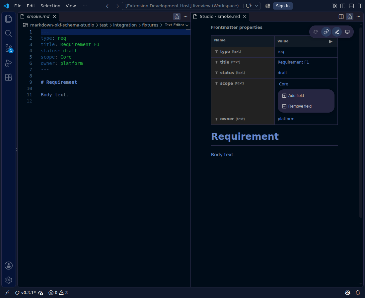
Task: Click the test breadcrumb segment
Action: [x=104, y=25]
